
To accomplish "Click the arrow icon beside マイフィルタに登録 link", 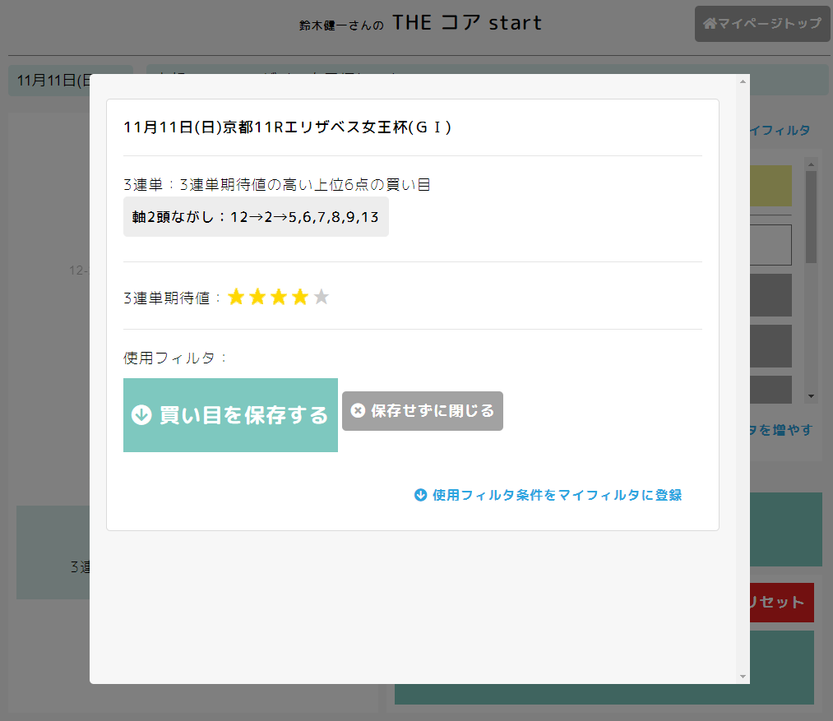I will click(420, 495).
